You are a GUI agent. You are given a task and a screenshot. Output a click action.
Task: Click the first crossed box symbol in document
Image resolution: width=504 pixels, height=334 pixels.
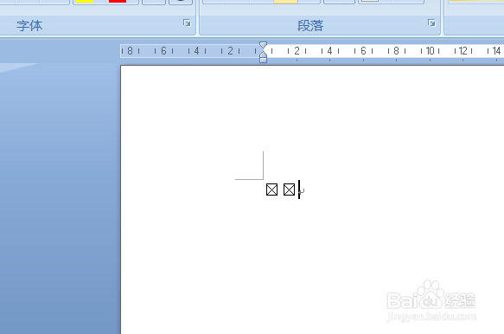coord(272,189)
